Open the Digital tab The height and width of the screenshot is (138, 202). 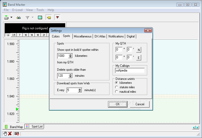[x=131, y=36]
